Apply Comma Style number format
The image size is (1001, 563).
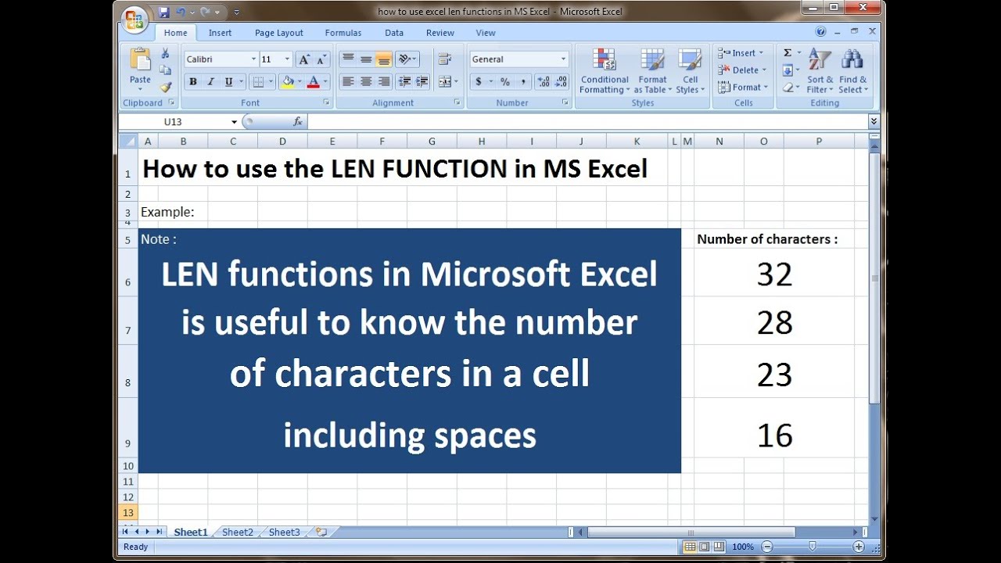pos(523,81)
